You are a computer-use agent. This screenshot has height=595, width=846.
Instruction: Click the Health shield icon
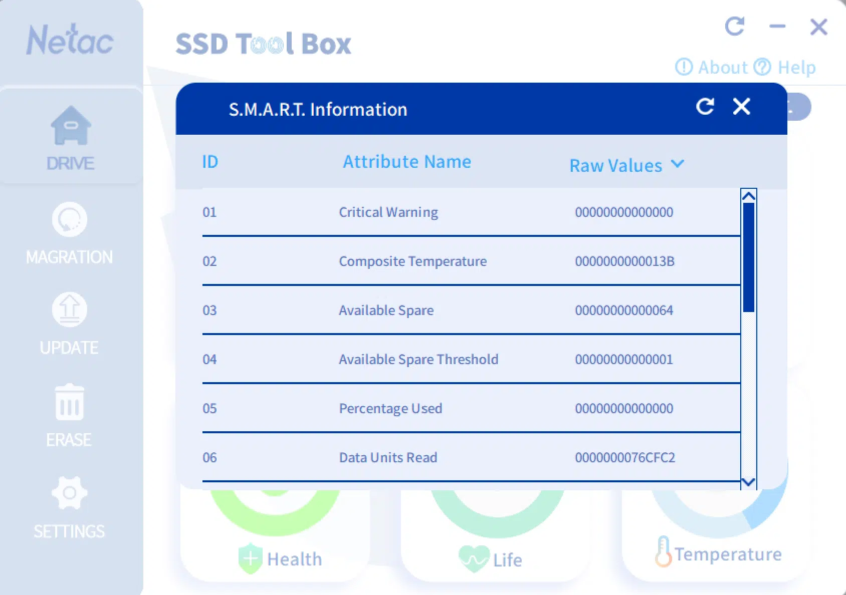250,558
